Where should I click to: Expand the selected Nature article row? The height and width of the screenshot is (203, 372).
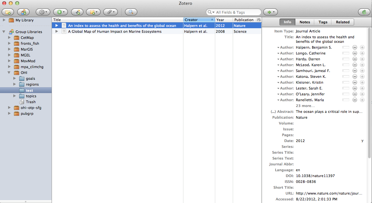(57, 25)
